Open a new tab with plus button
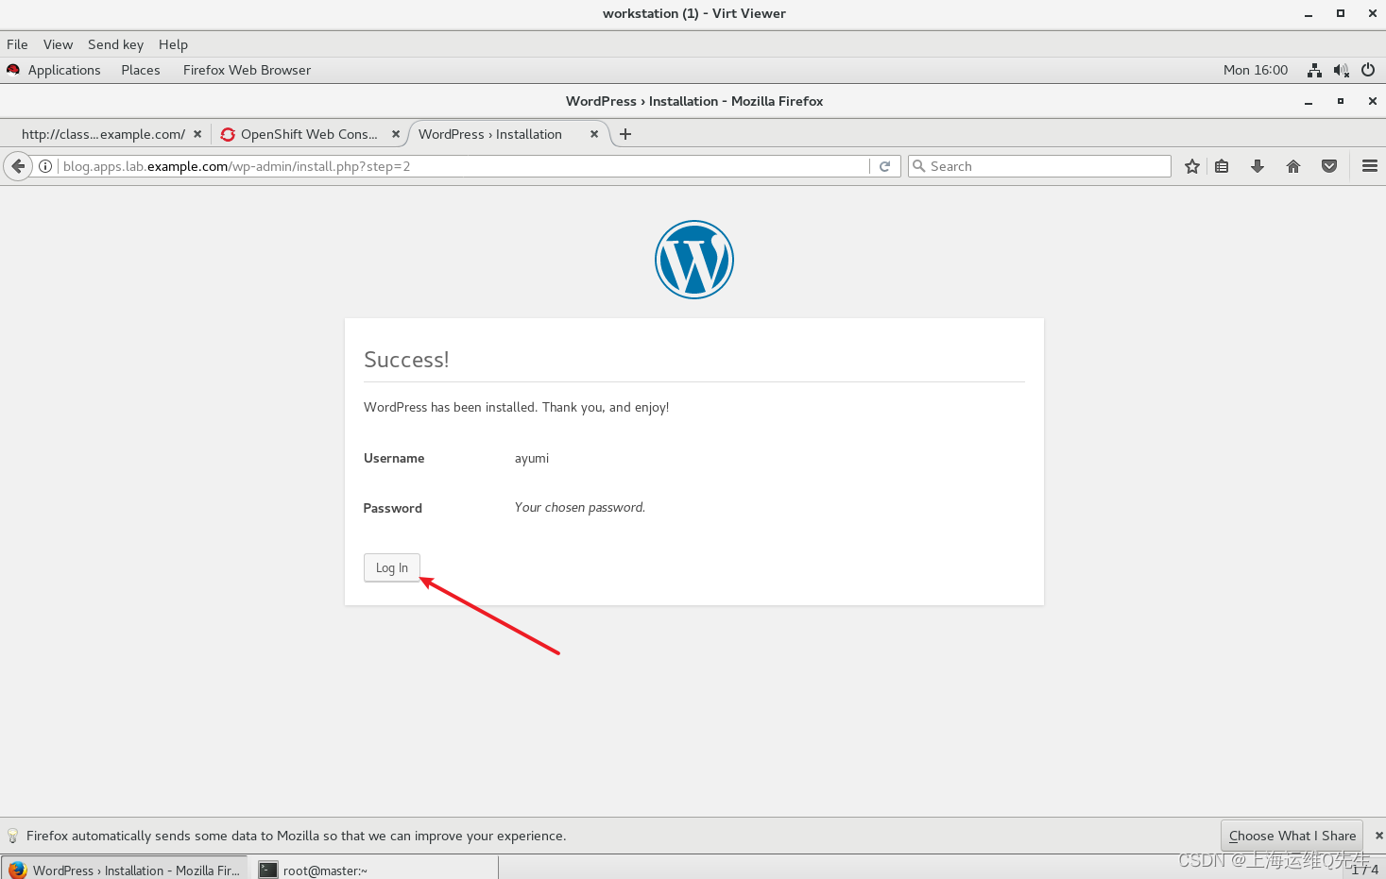This screenshot has height=879, width=1386. [x=625, y=134]
